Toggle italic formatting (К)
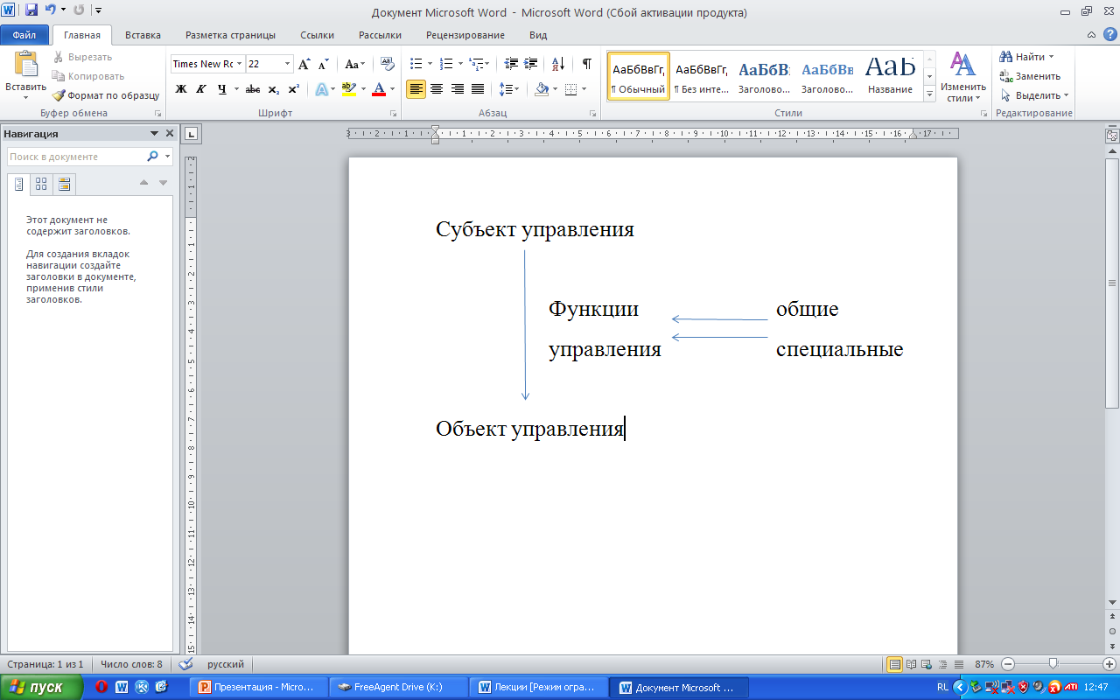This screenshot has height=700, width=1120. point(201,89)
